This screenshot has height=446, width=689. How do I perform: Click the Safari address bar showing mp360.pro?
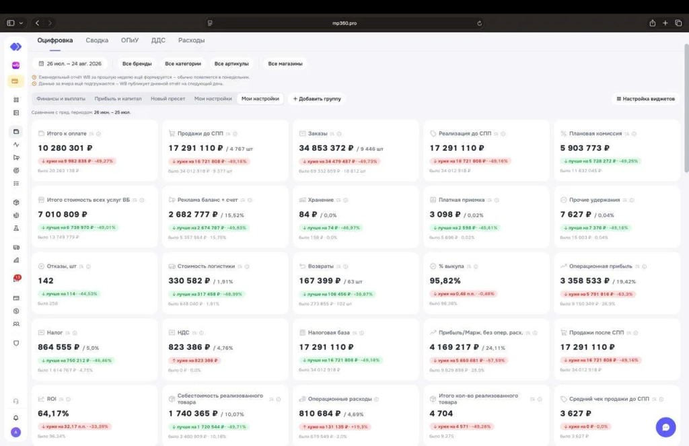(x=344, y=23)
